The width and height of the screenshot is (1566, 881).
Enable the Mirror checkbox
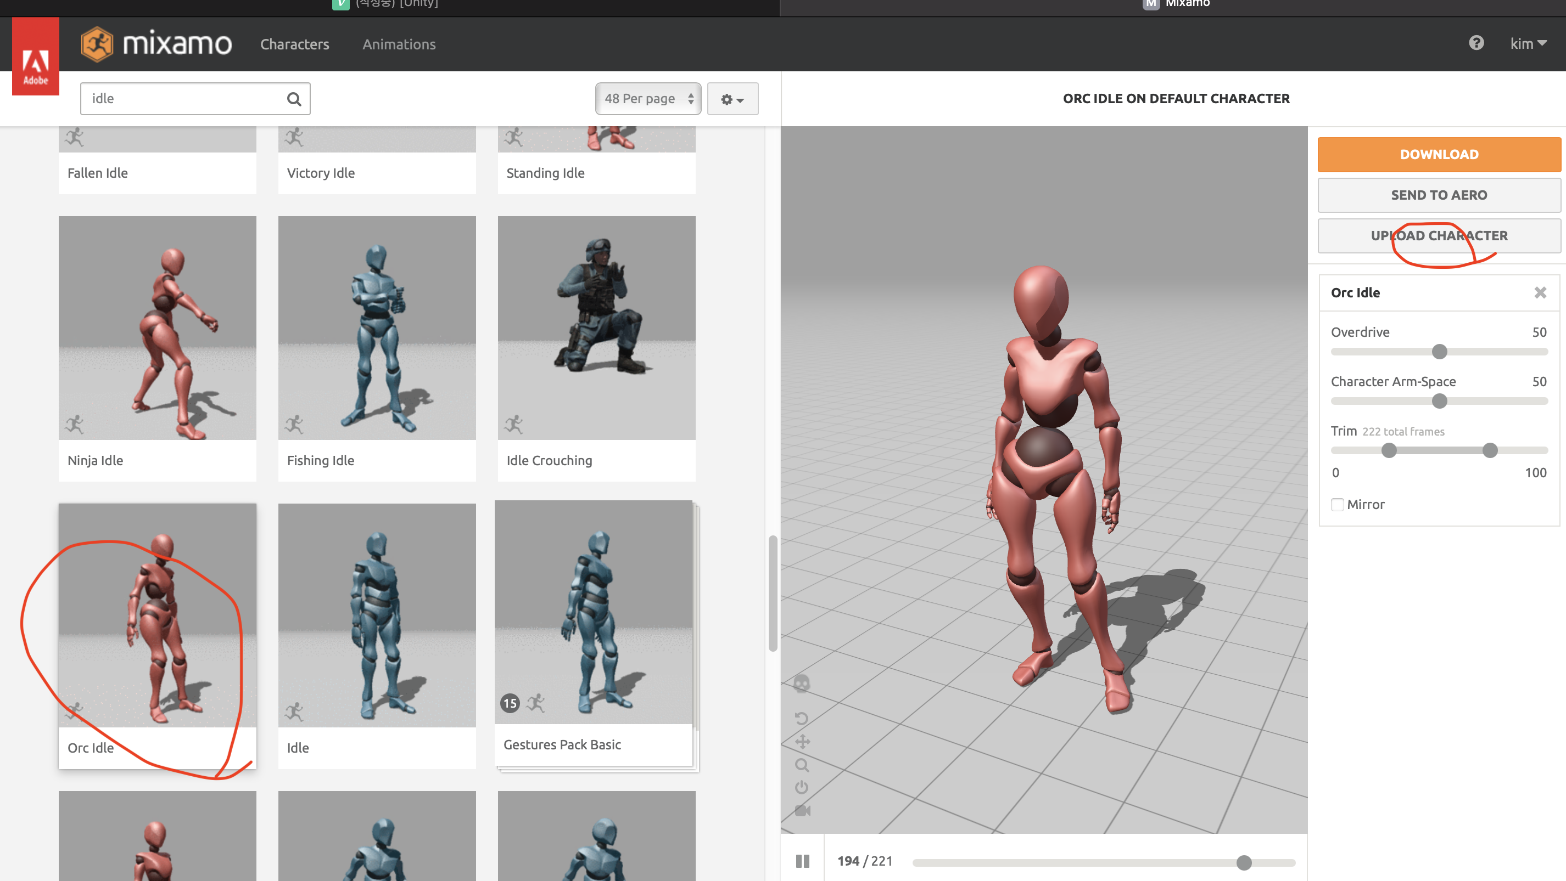pos(1338,505)
